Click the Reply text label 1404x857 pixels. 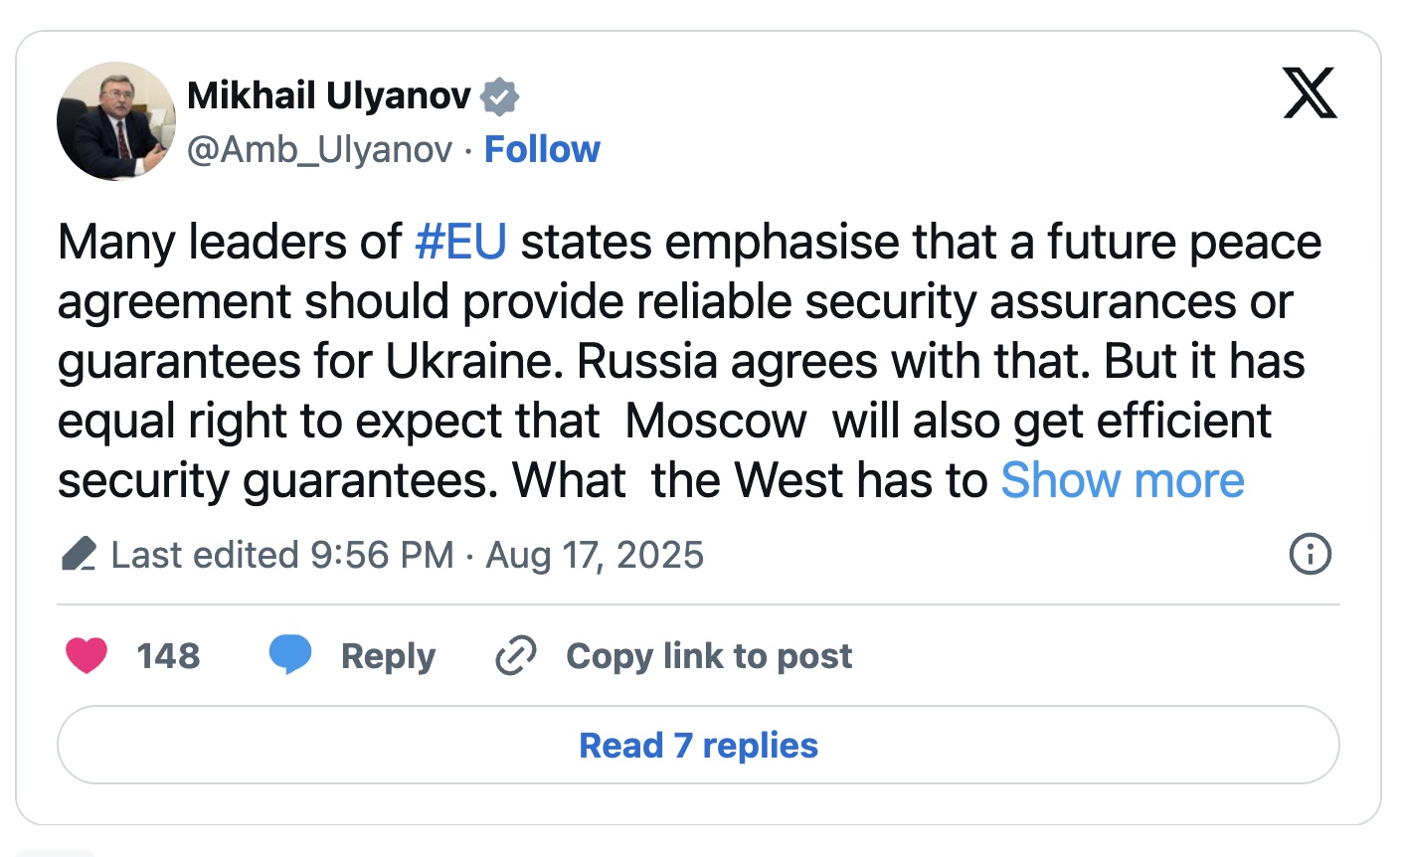pos(388,656)
